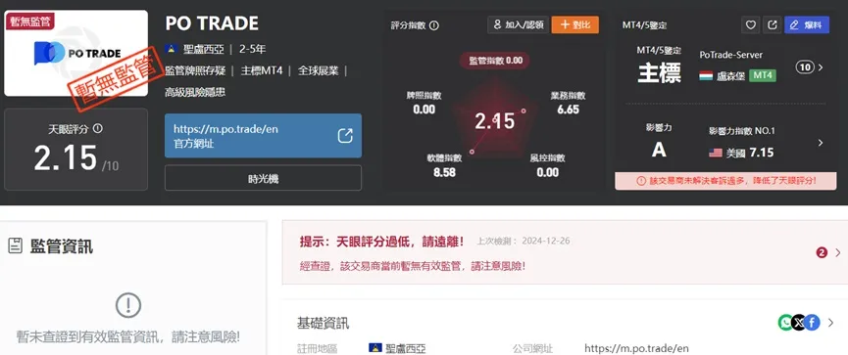Click the 主標 MT4/5 rating text
The image size is (848, 355).
[x=659, y=72]
